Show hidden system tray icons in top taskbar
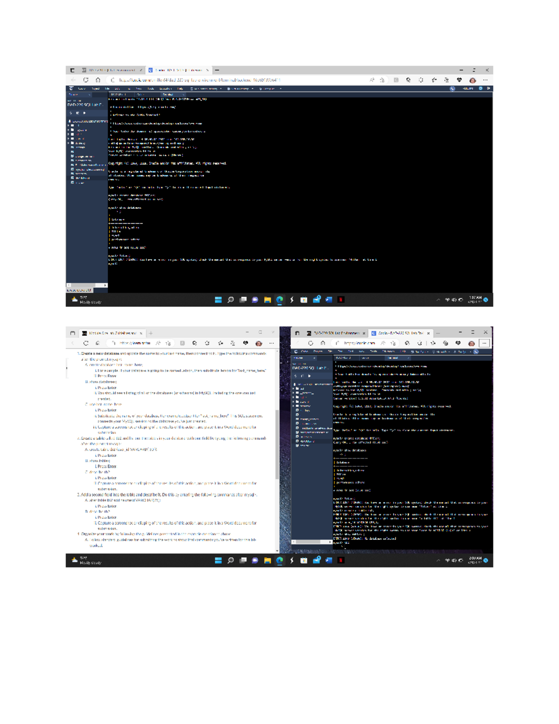The width and height of the screenshot is (559, 724). pos(438,300)
